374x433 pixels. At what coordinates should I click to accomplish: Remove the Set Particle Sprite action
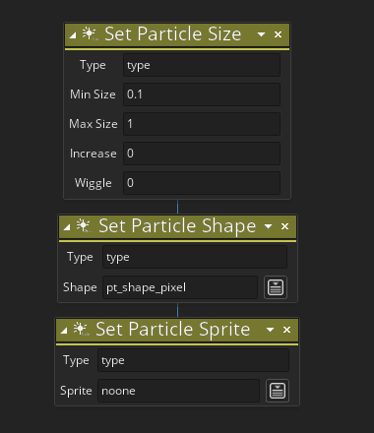pyautogui.click(x=286, y=330)
